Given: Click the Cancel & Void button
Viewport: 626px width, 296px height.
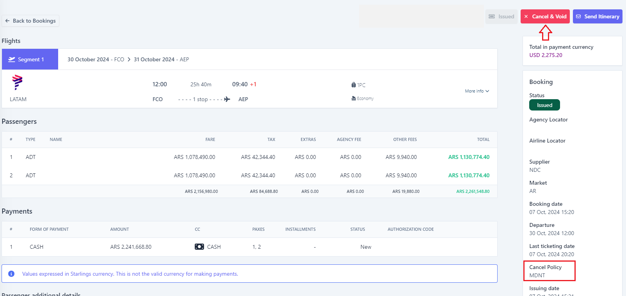Looking at the screenshot, I should pyautogui.click(x=545, y=16).
